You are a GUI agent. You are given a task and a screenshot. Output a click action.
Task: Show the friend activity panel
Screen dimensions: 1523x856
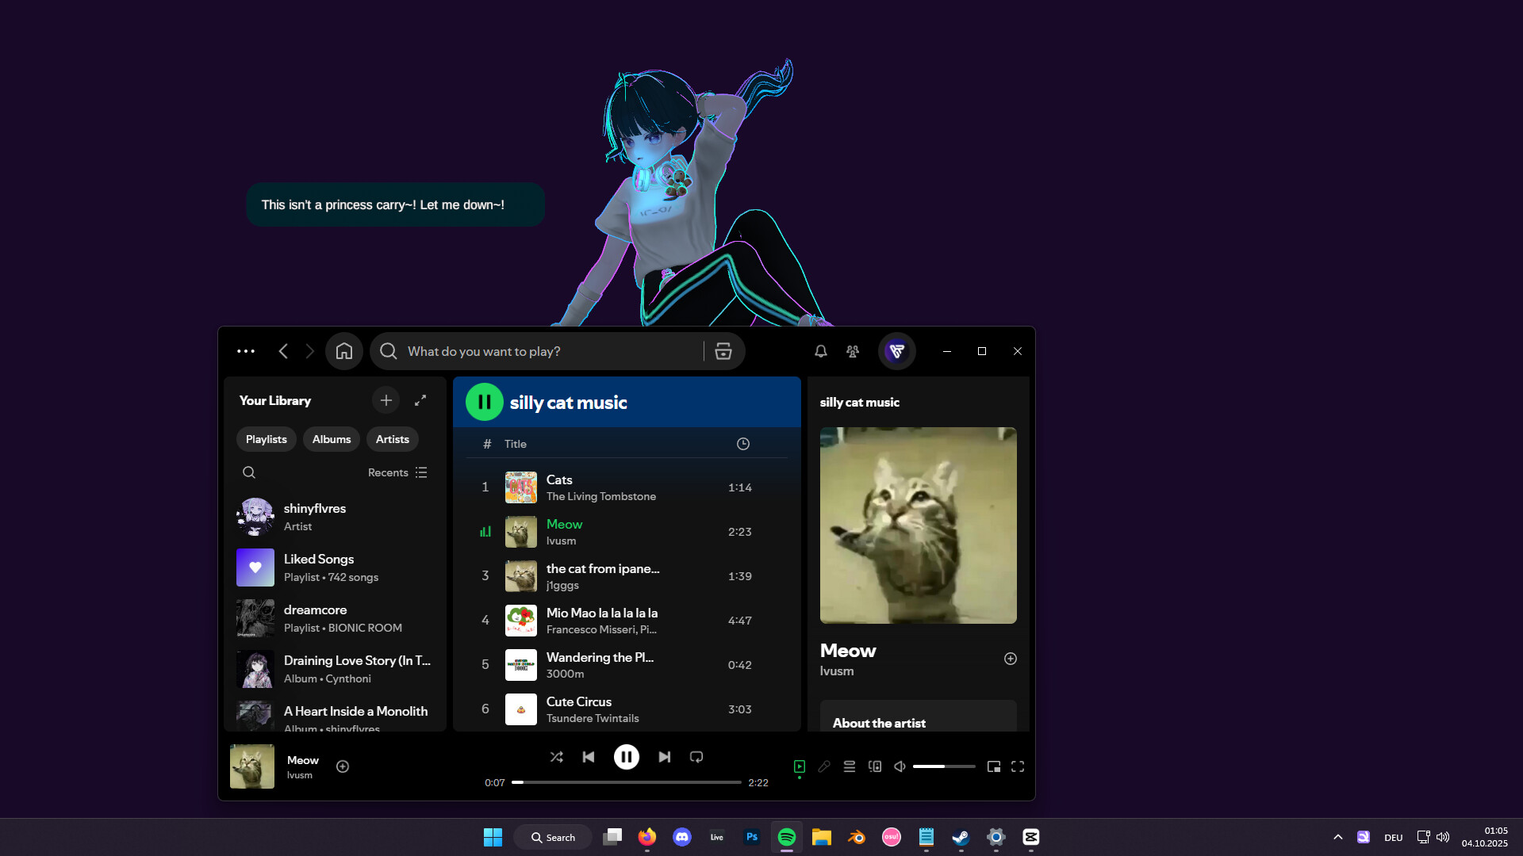[x=851, y=350]
